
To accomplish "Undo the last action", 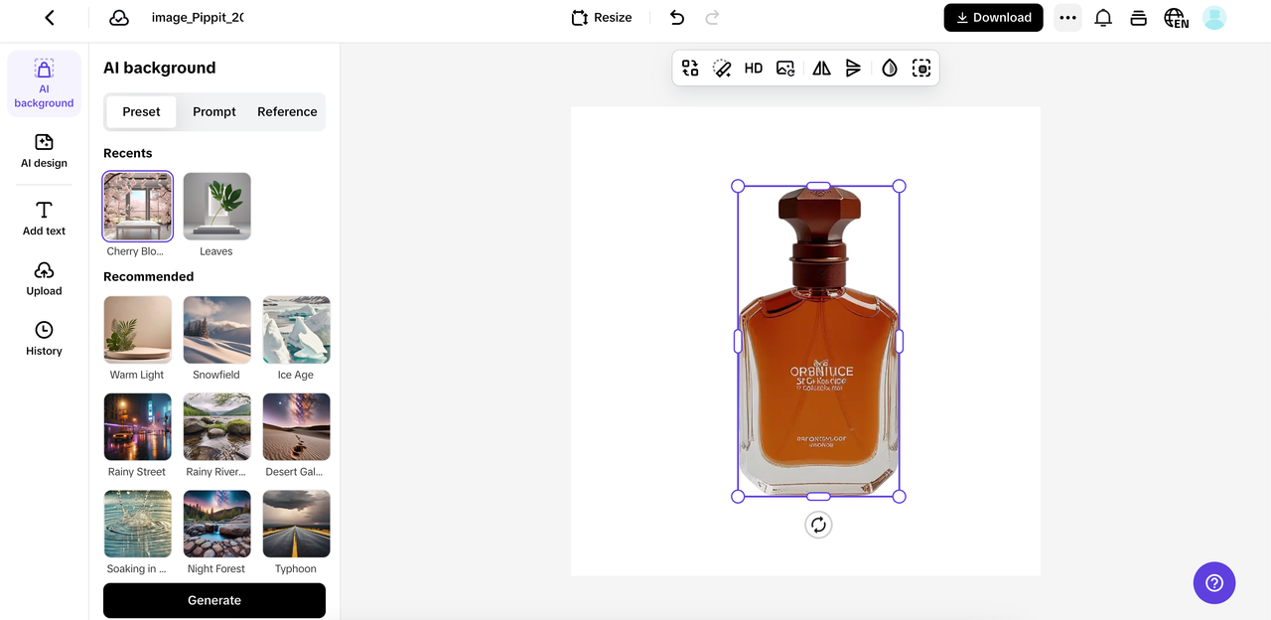I will click(x=677, y=18).
